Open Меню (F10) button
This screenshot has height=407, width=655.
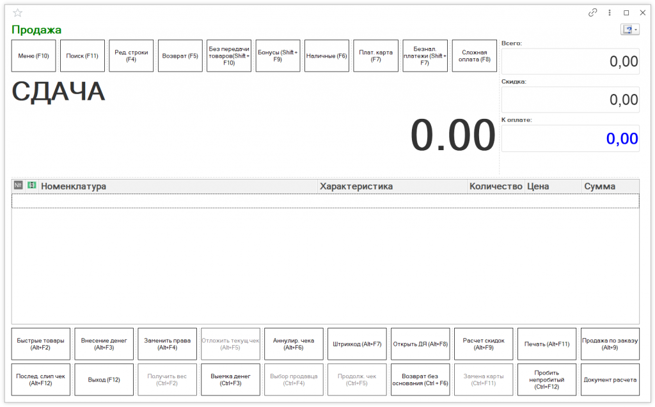tap(34, 56)
